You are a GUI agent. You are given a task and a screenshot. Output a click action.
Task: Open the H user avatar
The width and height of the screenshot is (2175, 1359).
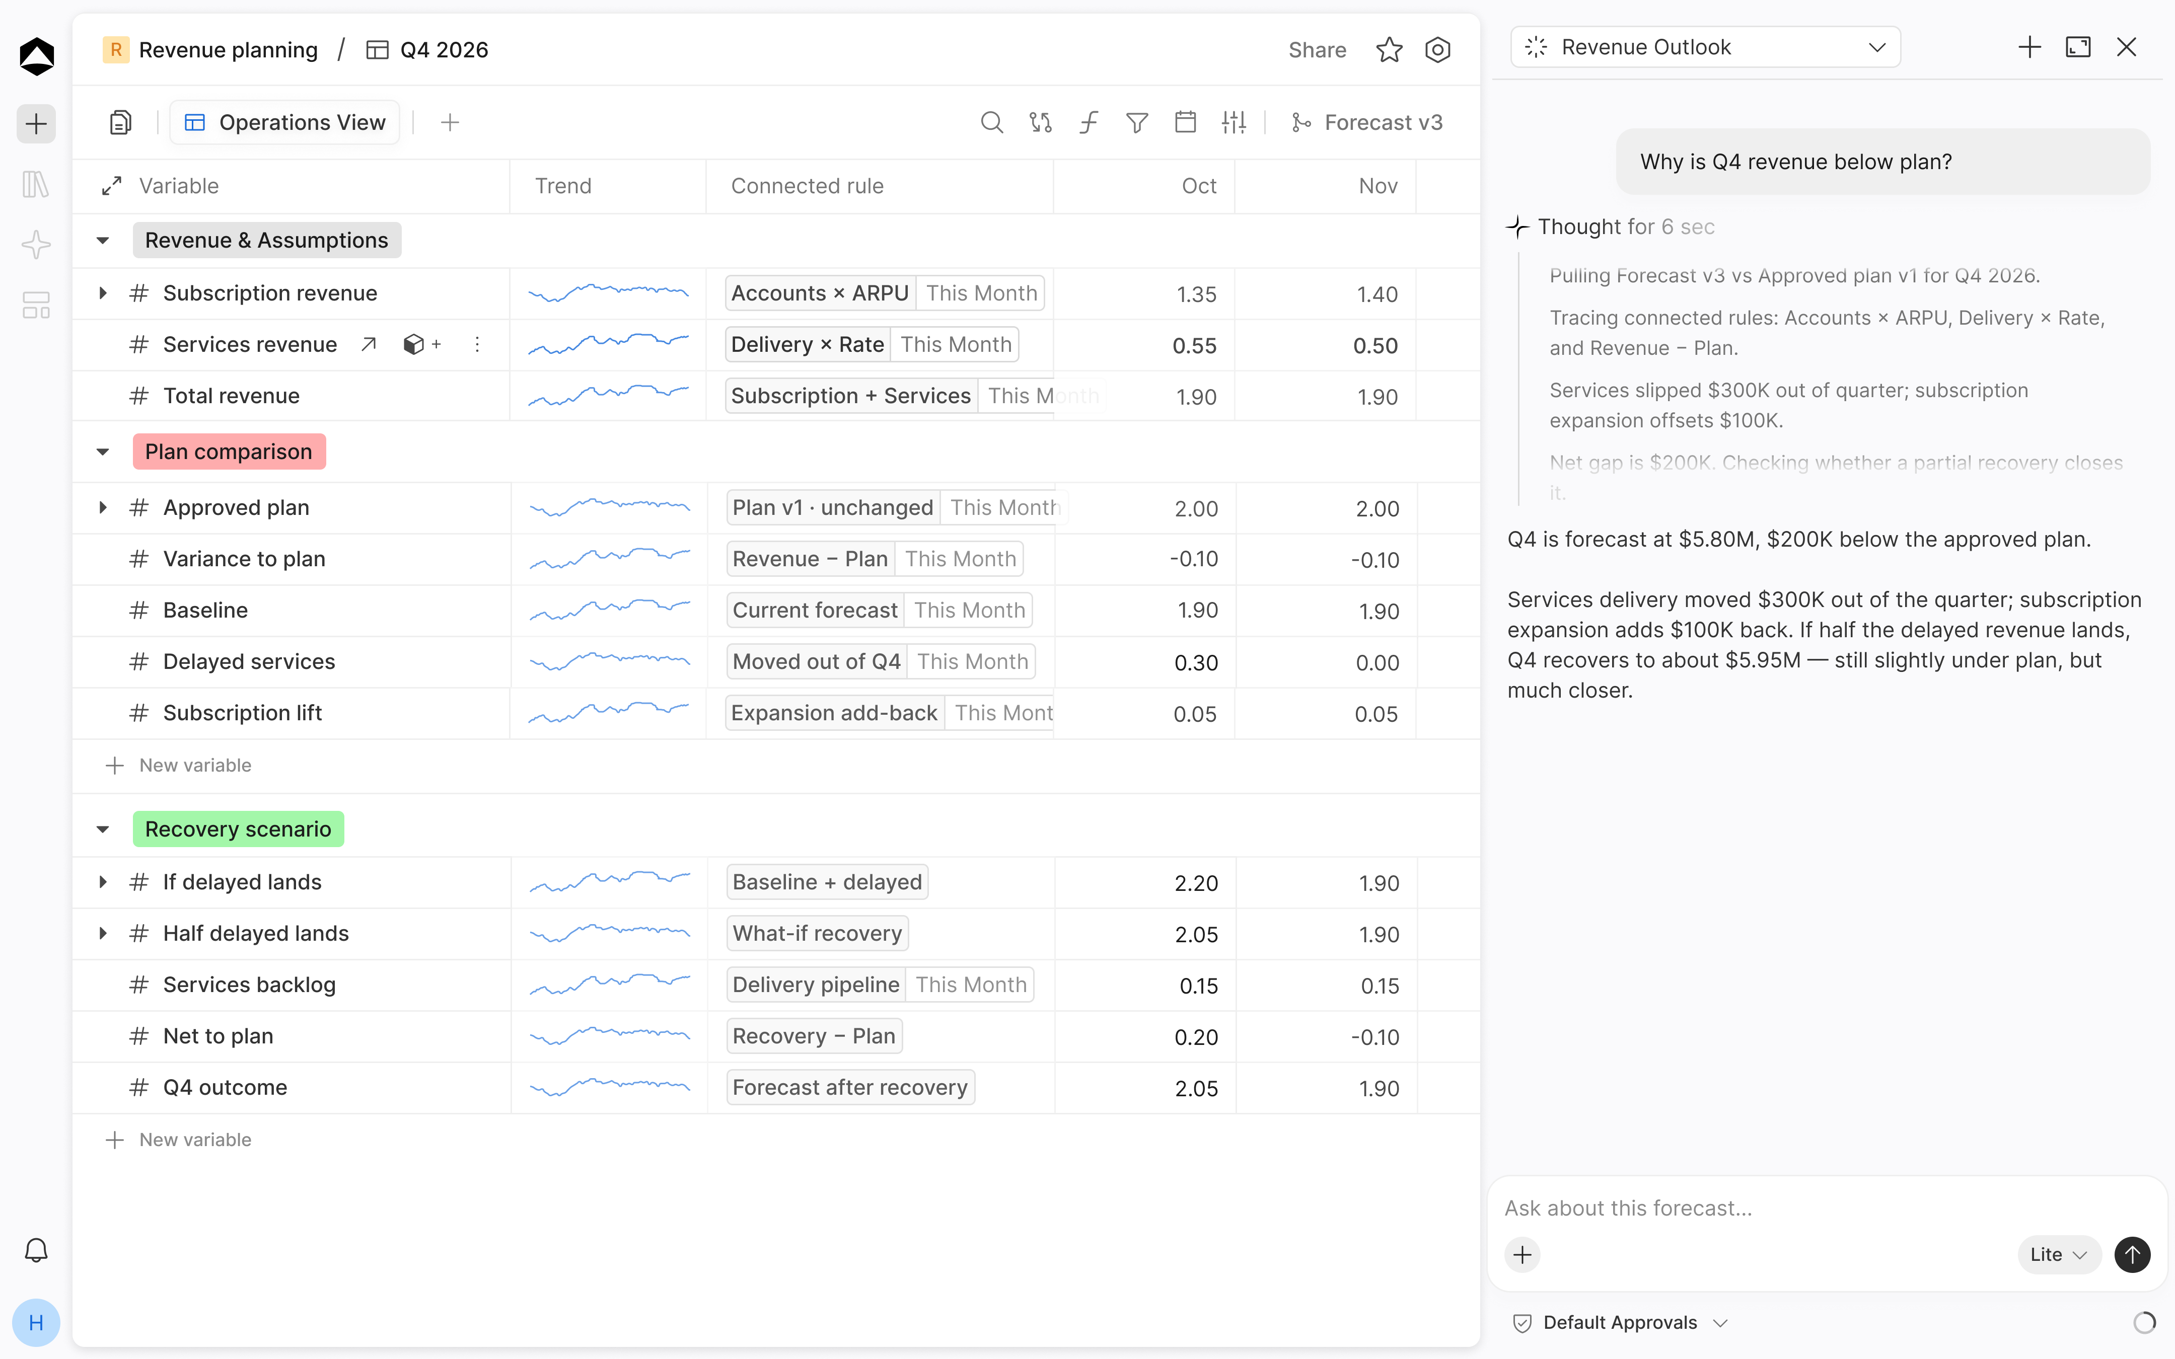tap(36, 1322)
